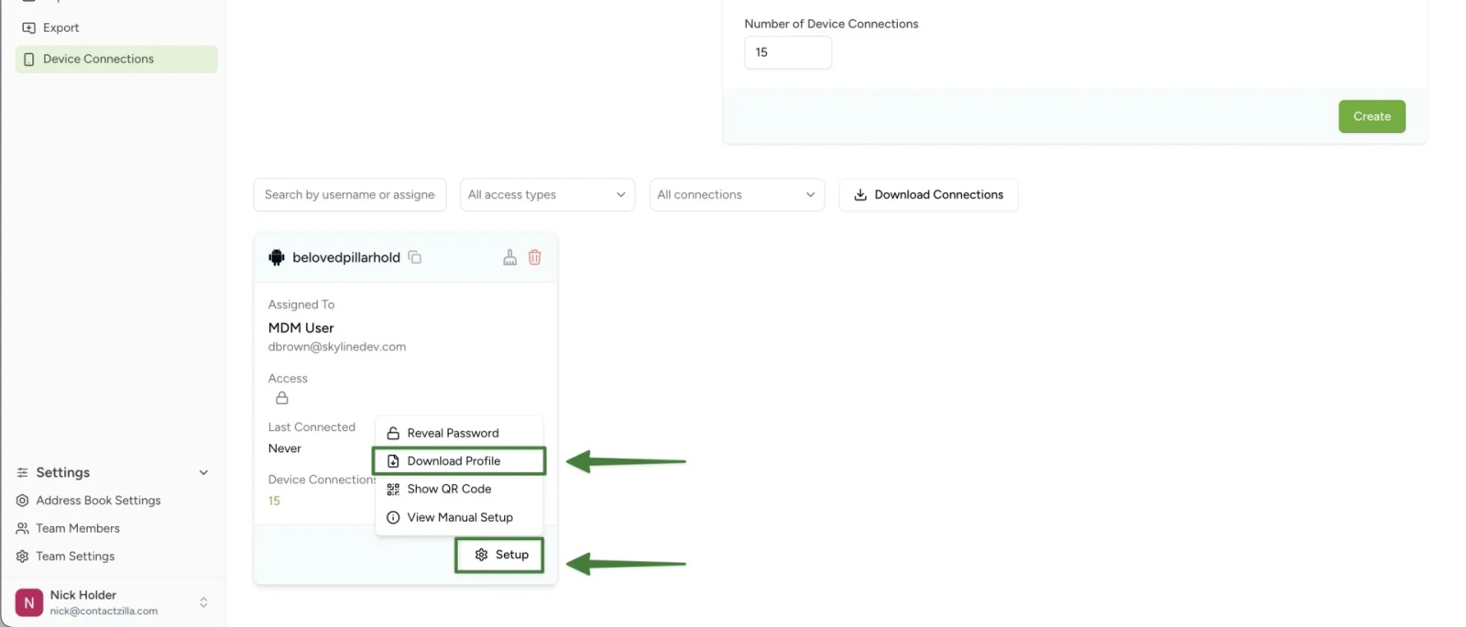Image resolution: width=1466 pixels, height=627 pixels.
Task: Open the All access types dropdown
Action: tap(547, 194)
